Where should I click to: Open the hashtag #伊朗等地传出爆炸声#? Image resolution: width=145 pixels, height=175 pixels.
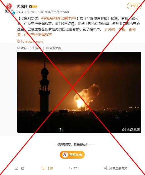coord(59,18)
